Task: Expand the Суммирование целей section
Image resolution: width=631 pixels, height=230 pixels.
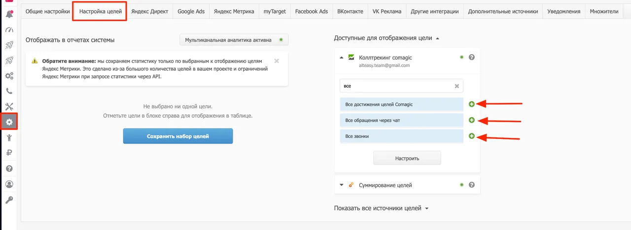Action: [x=341, y=185]
